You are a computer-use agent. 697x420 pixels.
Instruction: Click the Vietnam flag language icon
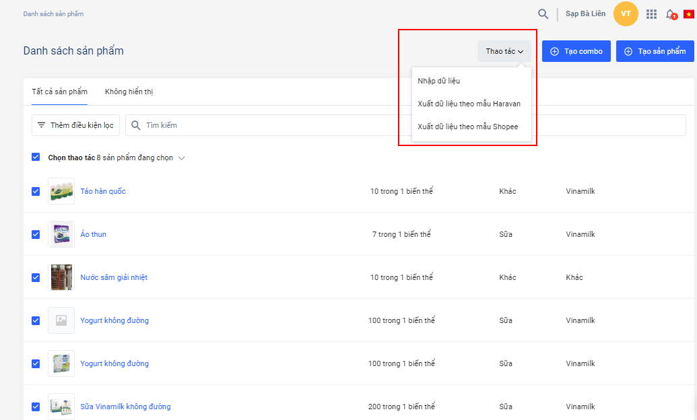(x=689, y=14)
